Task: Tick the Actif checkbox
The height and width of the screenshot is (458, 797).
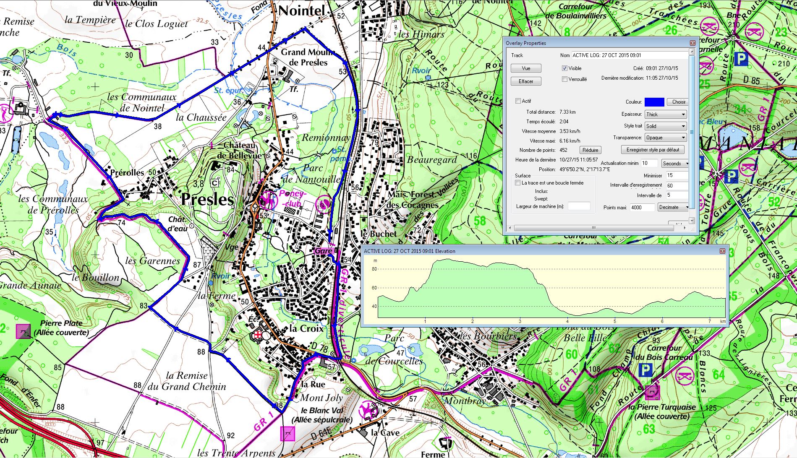Action: point(518,101)
